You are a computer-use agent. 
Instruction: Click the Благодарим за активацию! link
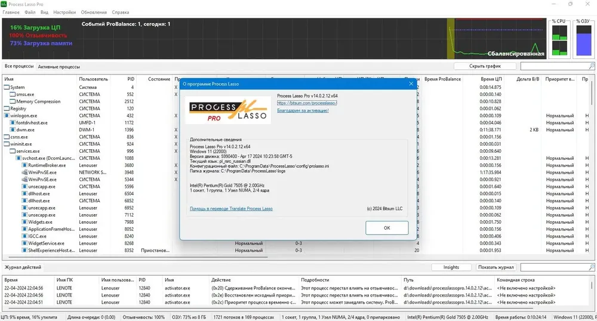pyautogui.click(x=303, y=110)
